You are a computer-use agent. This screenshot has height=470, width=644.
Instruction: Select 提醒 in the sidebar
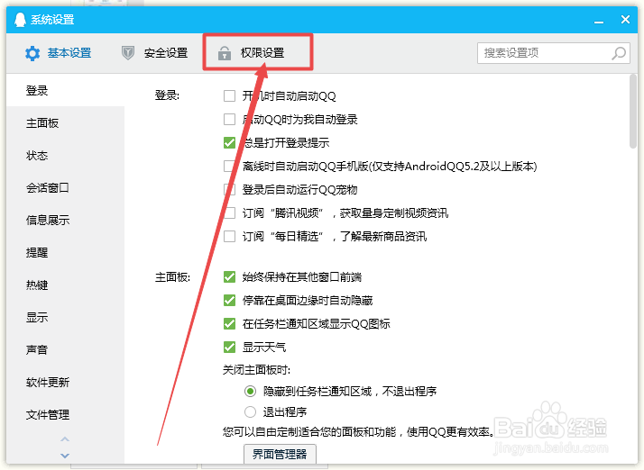coord(65,253)
